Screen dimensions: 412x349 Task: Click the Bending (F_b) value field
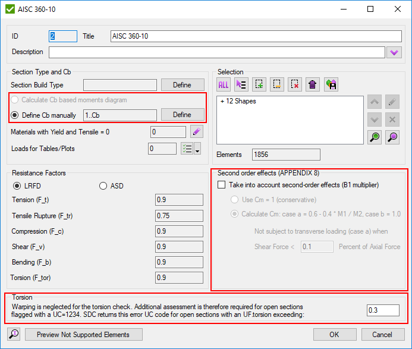[179, 262]
